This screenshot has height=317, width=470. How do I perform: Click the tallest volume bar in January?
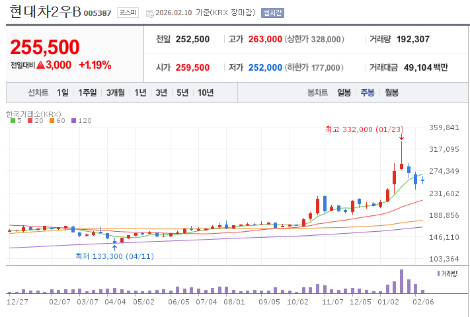coord(401,281)
